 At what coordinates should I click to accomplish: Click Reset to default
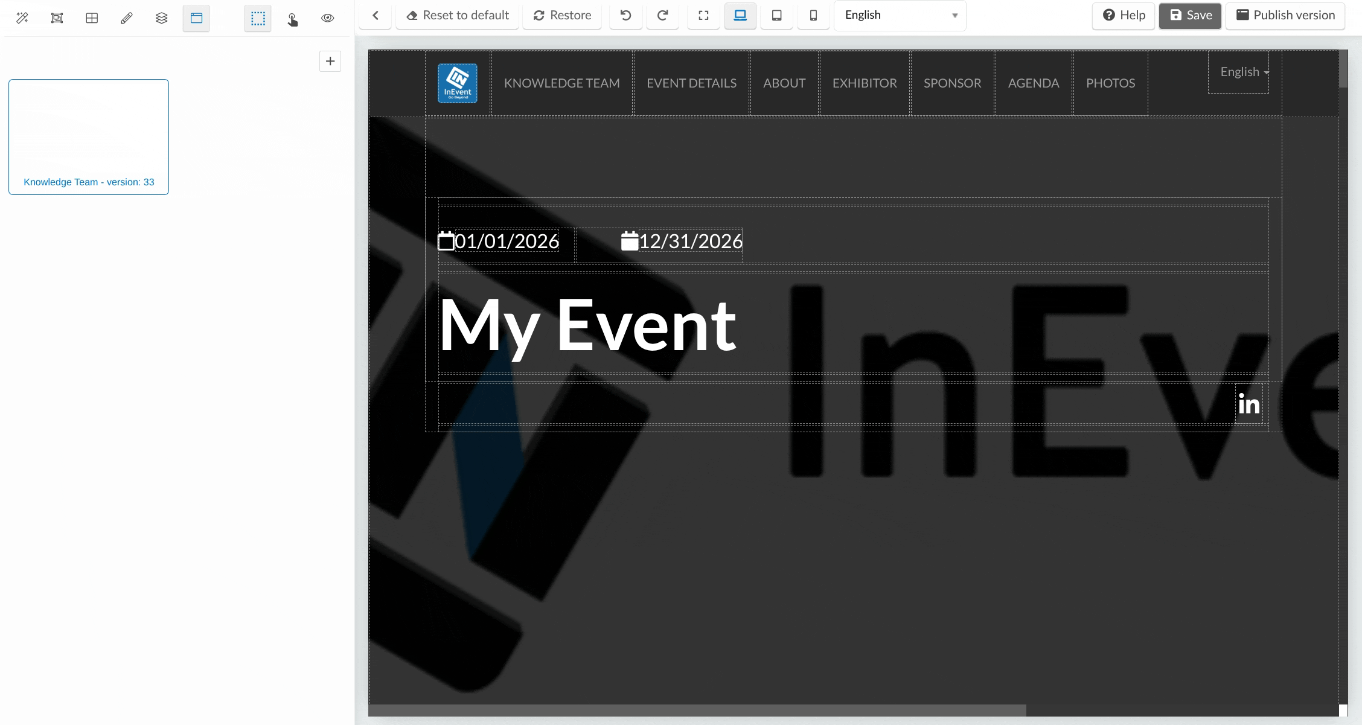click(x=458, y=15)
